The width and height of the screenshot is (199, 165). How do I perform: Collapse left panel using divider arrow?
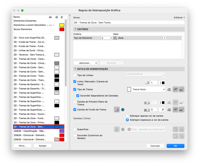click(x=70, y=16)
